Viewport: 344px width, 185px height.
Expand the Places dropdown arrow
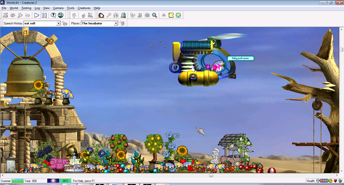pyautogui.click(x=116, y=23)
